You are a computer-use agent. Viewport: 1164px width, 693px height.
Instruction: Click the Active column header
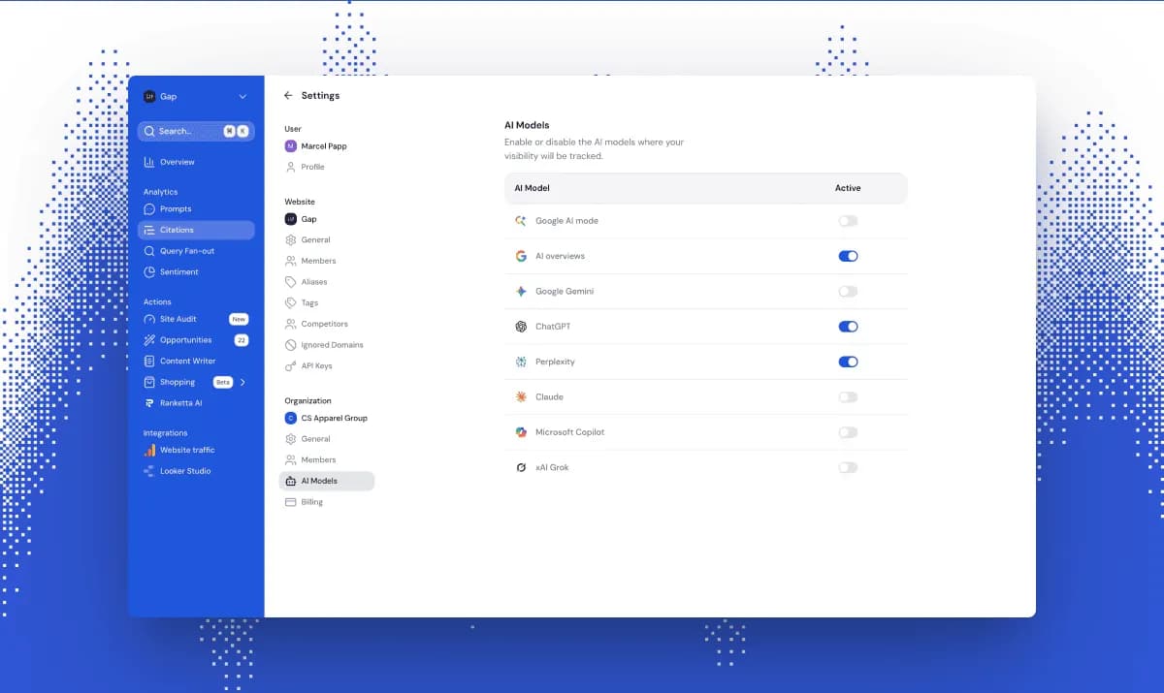tap(848, 188)
